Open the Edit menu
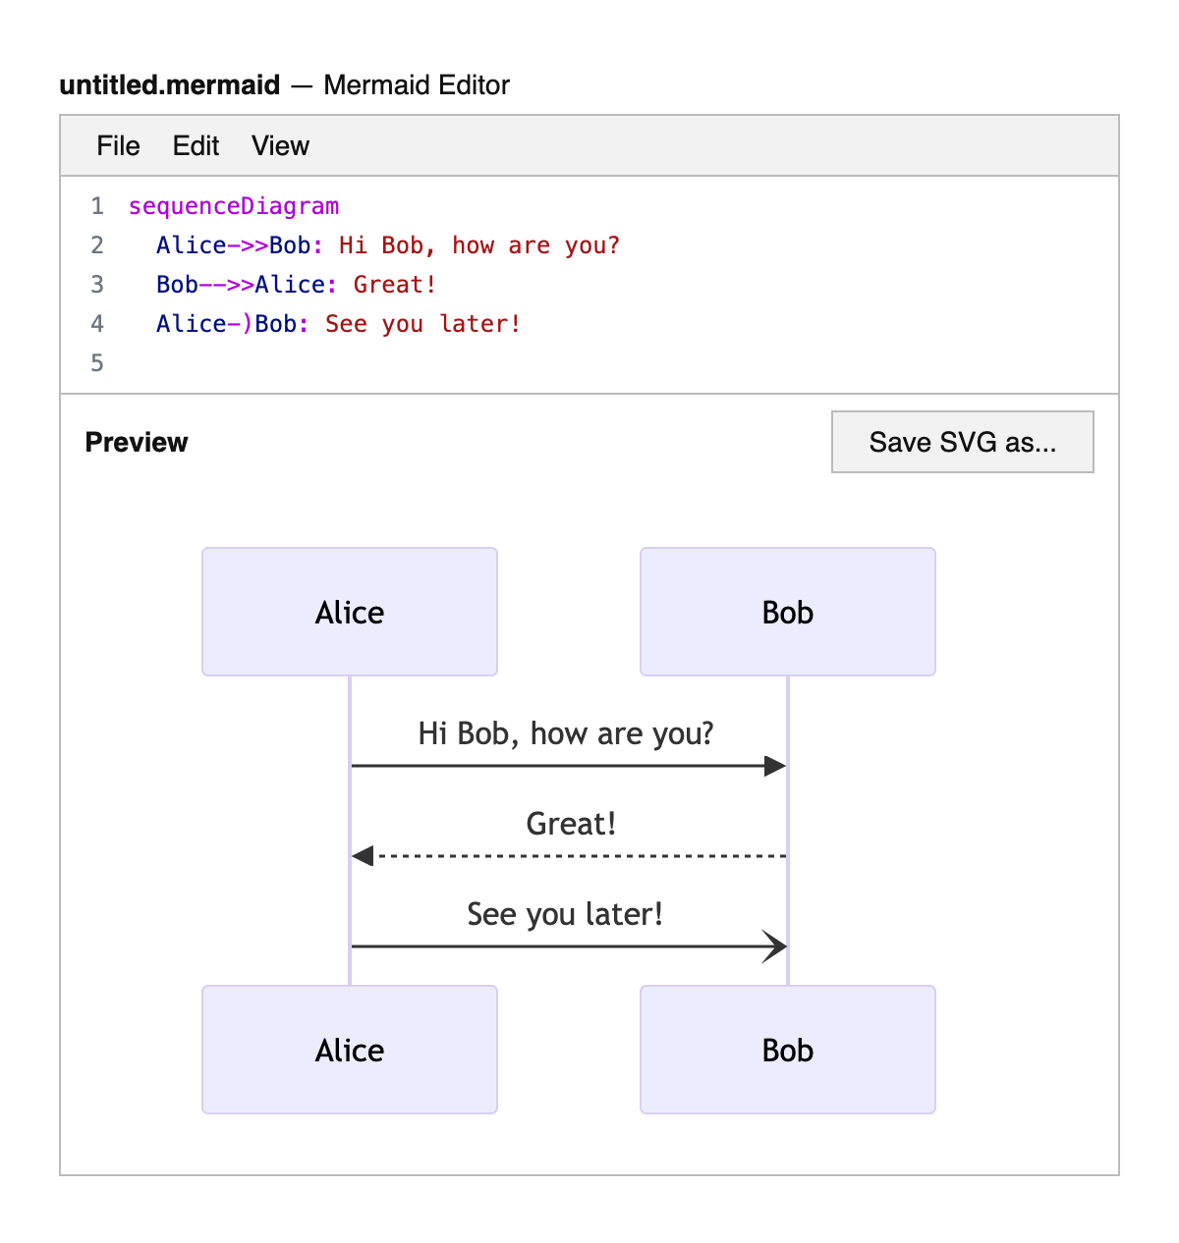This screenshot has width=1179, height=1243. [x=196, y=146]
